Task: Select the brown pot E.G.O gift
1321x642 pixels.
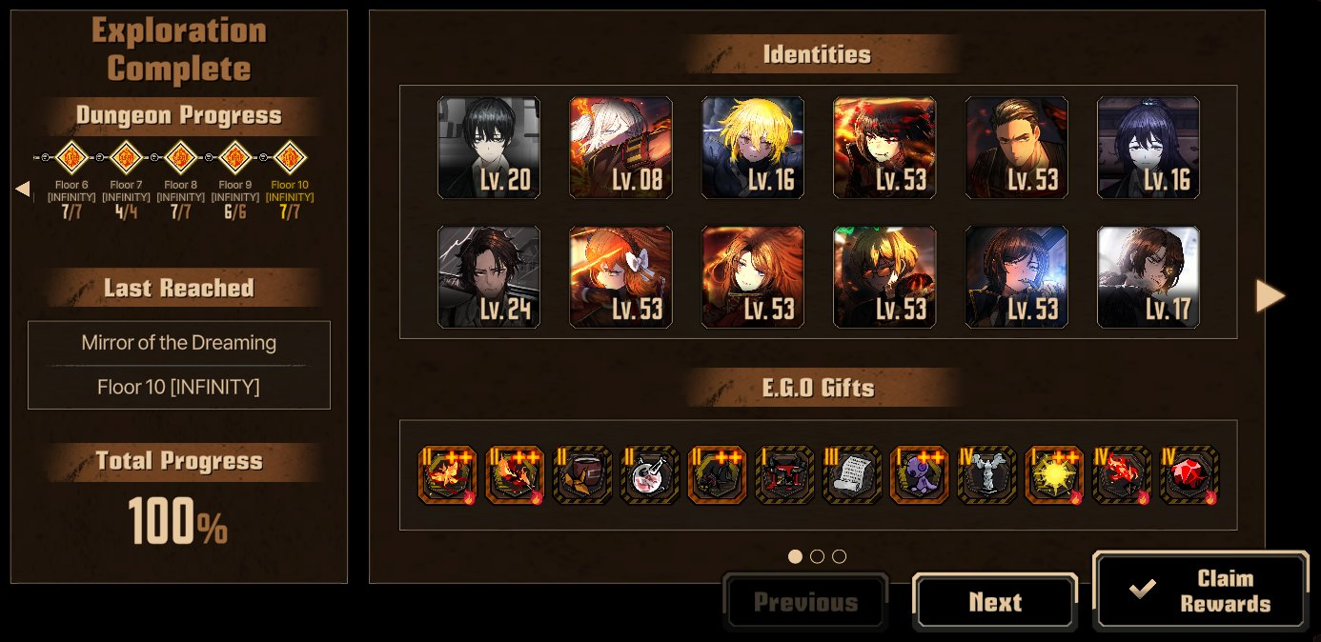Action: pos(582,474)
